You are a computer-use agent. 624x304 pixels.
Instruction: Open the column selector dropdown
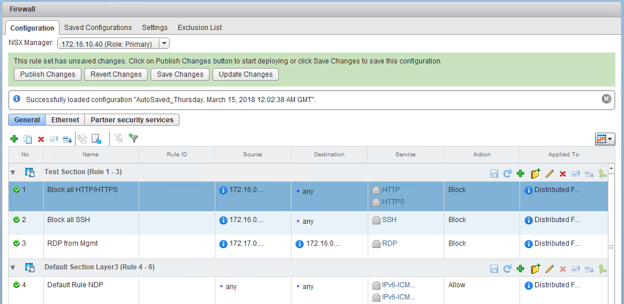point(604,139)
